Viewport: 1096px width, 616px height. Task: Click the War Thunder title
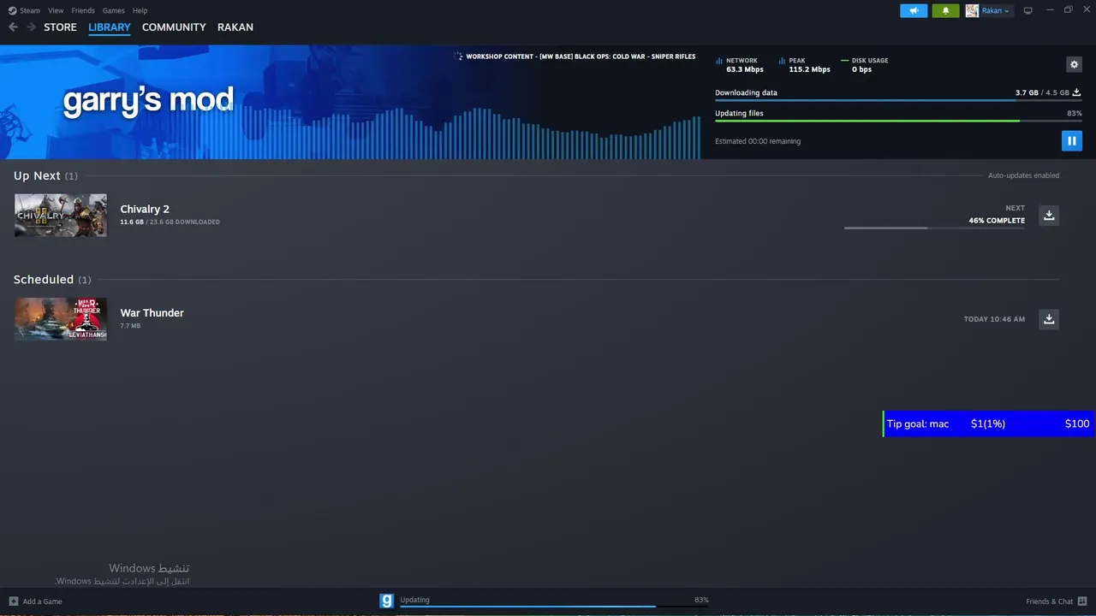click(152, 313)
